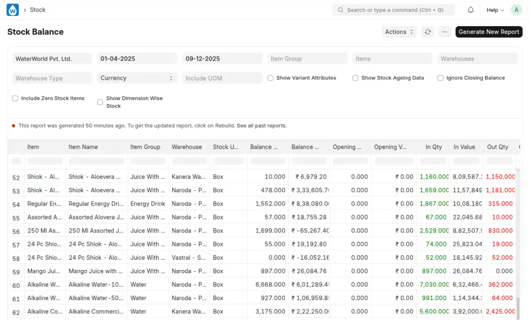Enable Show Dimension Wise Stock checkbox

(x=100, y=102)
